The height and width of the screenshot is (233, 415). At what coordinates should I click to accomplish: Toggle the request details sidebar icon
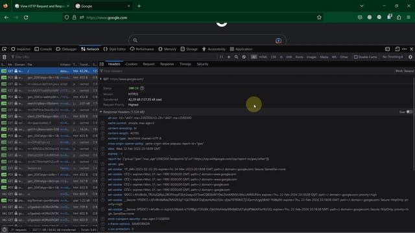click(101, 64)
